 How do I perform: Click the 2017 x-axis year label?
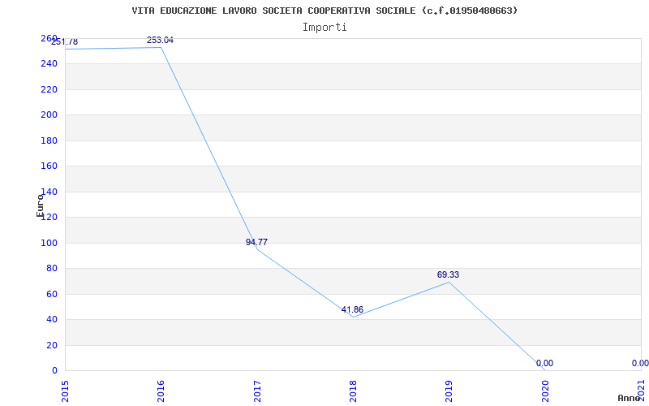coord(256,391)
